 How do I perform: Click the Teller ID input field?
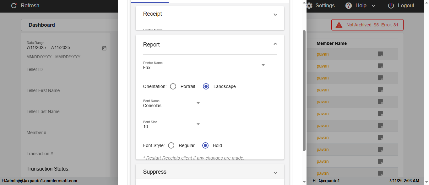pos(65,70)
